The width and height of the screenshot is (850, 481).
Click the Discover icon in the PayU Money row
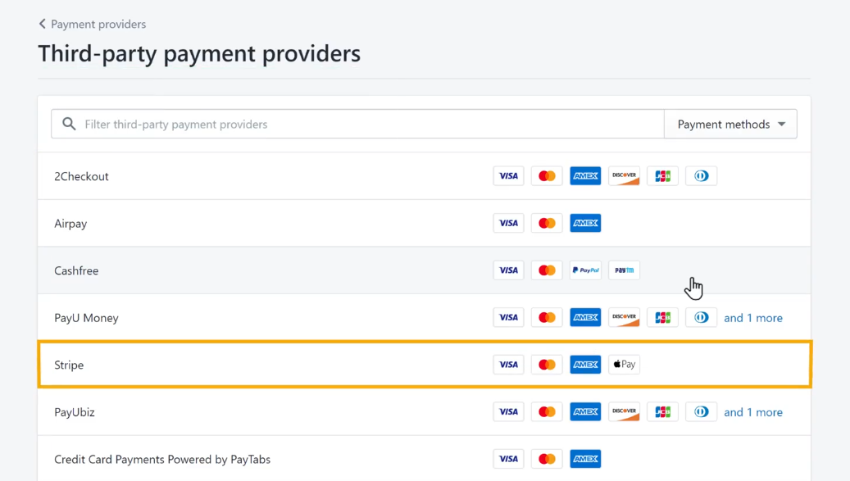coord(624,317)
